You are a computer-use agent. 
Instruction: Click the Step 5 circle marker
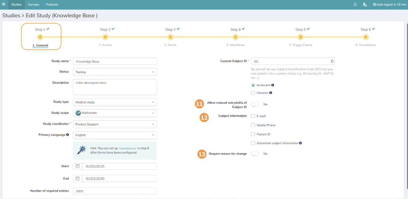tap(301, 37)
